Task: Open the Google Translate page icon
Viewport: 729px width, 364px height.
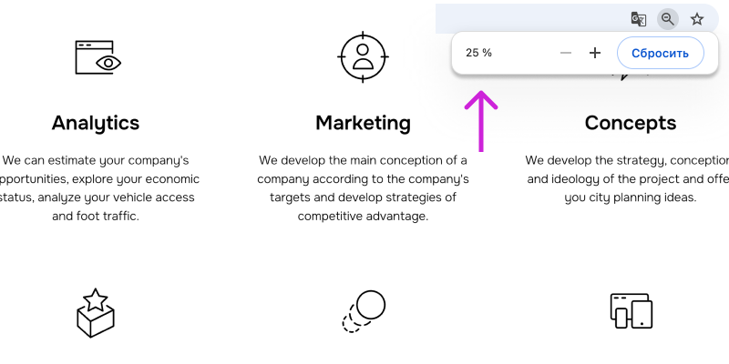Action: tap(639, 19)
